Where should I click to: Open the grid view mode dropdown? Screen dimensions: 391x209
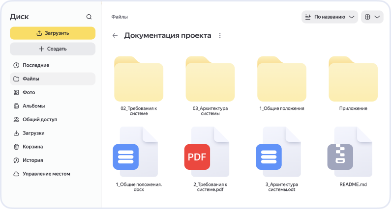[372, 17]
